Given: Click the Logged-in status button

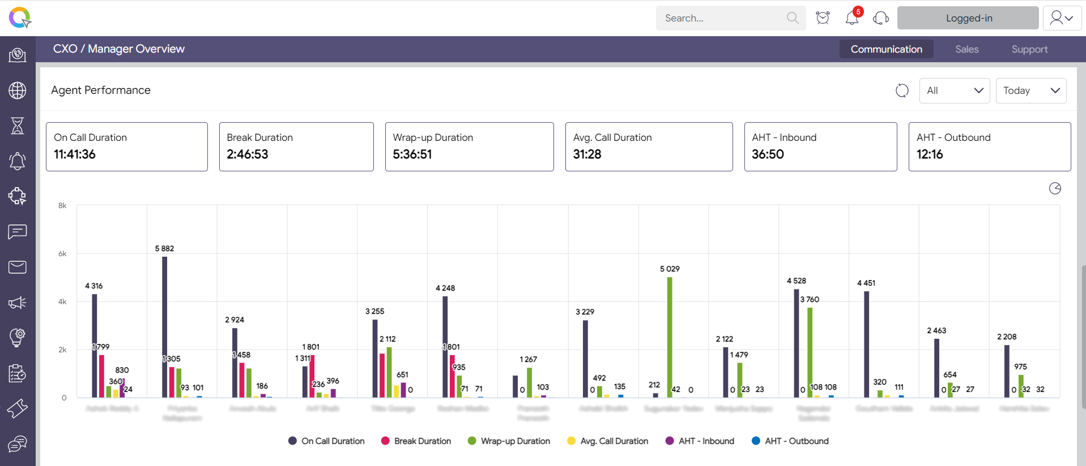Looking at the screenshot, I should (x=968, y=18).
